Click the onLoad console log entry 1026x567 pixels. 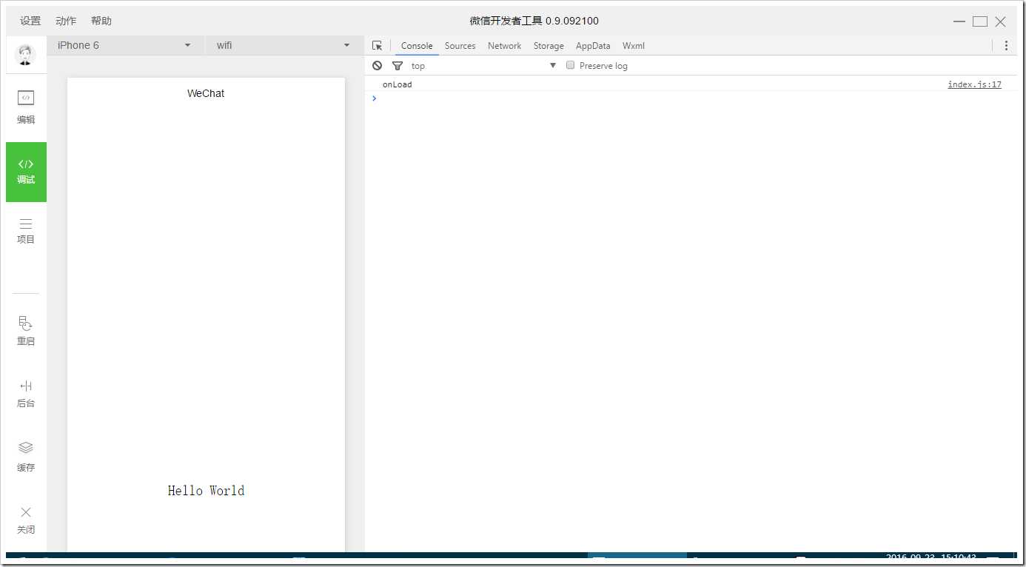click(x=397, y=84)
